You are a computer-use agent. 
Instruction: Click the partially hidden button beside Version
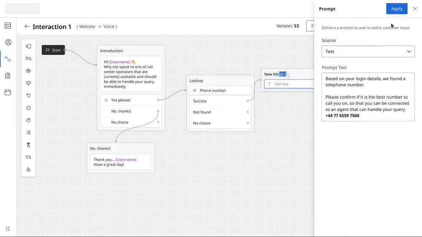pyautogui.click(x=310, y=26)
